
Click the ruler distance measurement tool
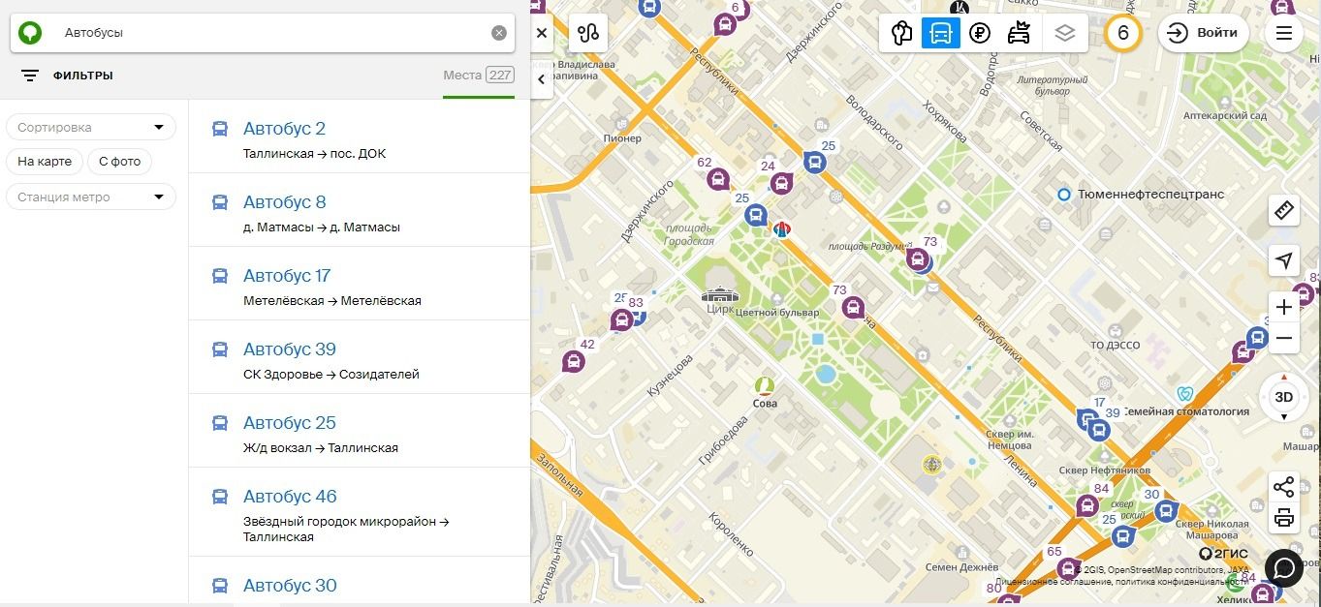click(x=1284, y=210)
